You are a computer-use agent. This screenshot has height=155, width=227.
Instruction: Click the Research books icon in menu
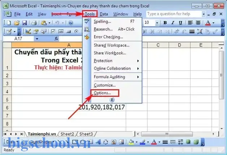pyautogui.click(x=87, y=29)
